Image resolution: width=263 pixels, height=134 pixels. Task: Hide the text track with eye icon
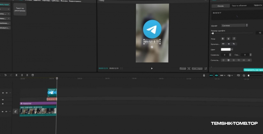(x=3, y=100)
